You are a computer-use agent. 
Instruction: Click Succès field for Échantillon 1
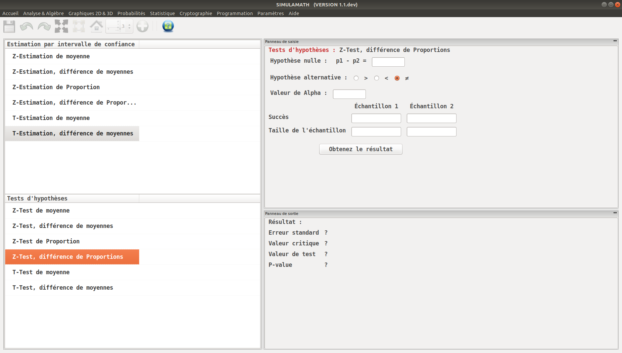pyautogui.click(x=376, y=118)
